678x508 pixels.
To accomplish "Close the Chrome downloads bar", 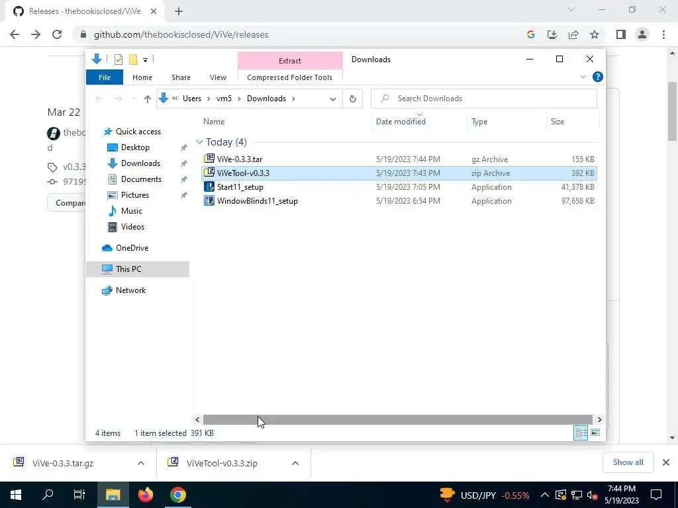I will coord(666,462).
